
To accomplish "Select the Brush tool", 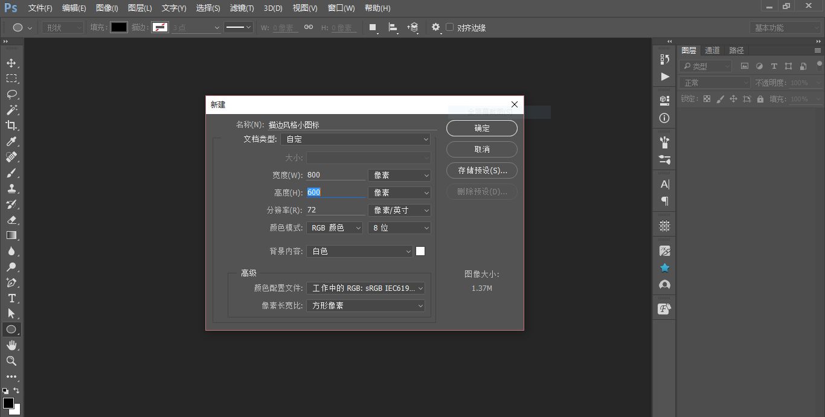I will point(11,173).
